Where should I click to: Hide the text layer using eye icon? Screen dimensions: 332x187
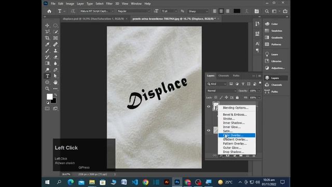point(209,106)
